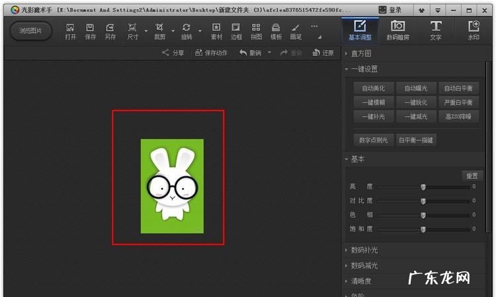Click the 亮度 brightness slider handle

[x=423, y=187]
